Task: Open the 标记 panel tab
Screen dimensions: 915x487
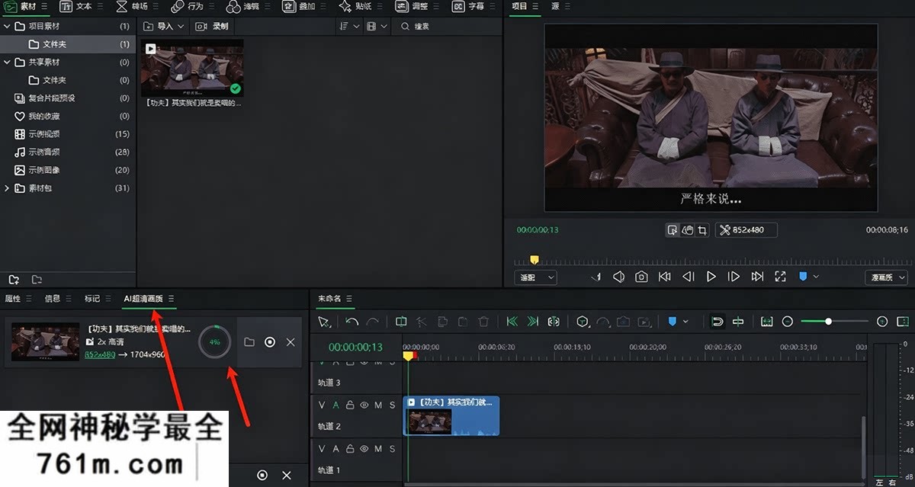Action: click(92, 299)
